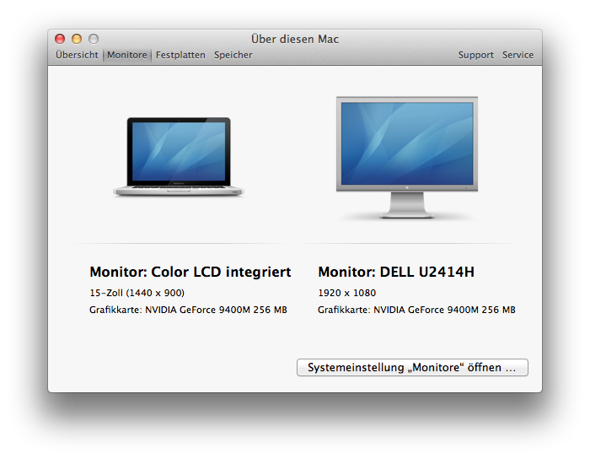Click the window title Über diesen Mac
Image resolution: width=590 pixels, height=459 pixels.
[x=295, y=39]
